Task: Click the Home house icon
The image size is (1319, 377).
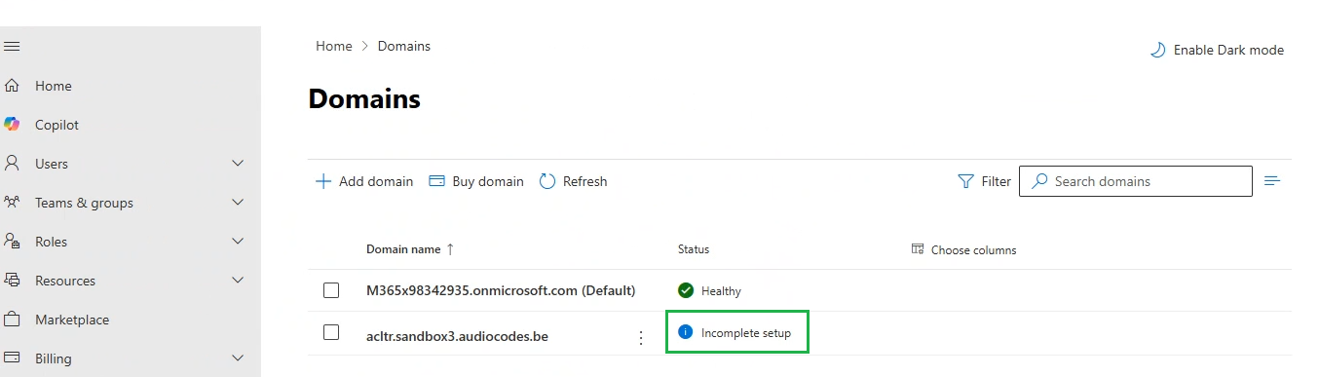Action: (12, 86)
